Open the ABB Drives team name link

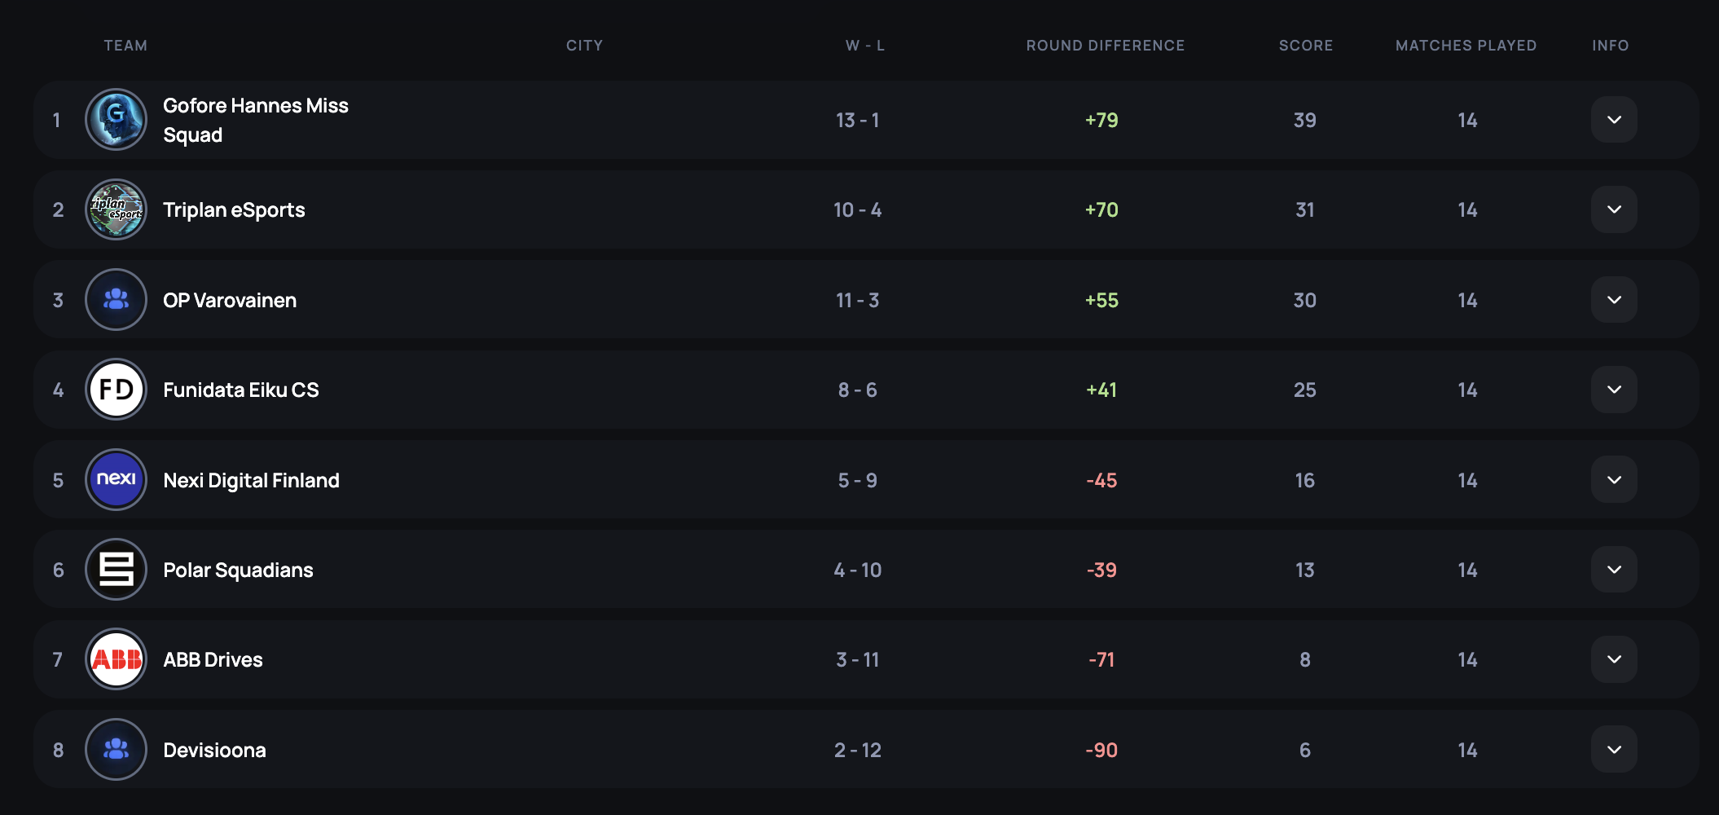pos(213,660)
